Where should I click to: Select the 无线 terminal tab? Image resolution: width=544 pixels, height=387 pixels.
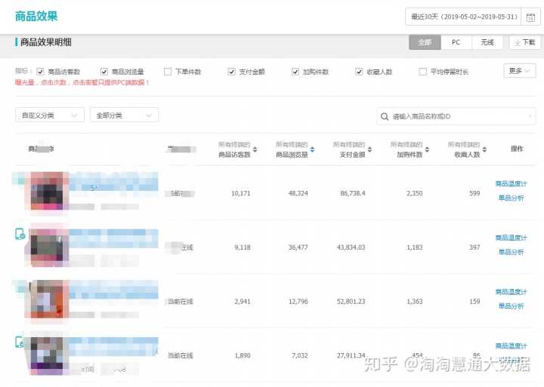pyautogui.click(x=487, y=43)
